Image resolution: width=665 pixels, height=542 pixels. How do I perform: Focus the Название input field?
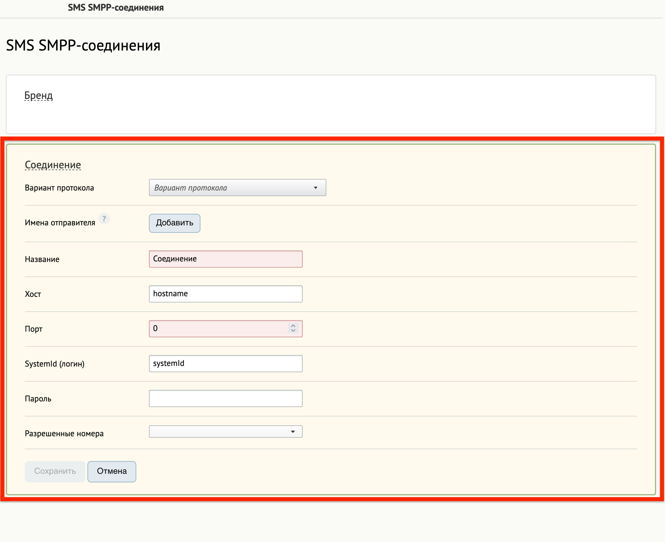226,259
